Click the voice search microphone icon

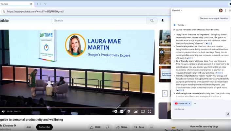163,20
